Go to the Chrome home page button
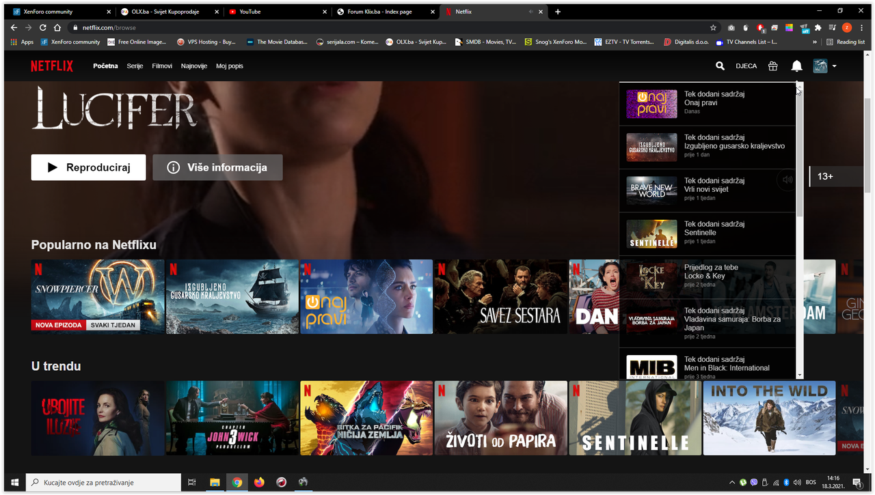The height and width of the screenshot is (495, 875). click(57, 28)
